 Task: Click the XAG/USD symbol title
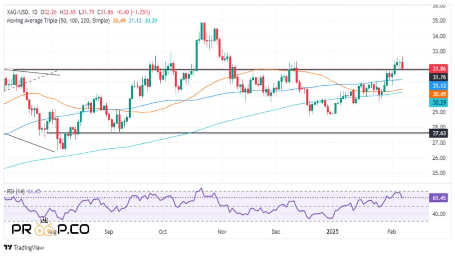pos(17,12)
